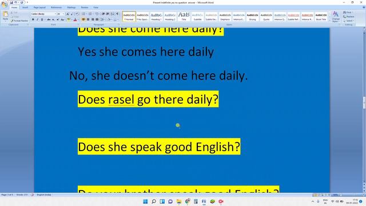Click the Replace button
Screen dimensions: 366x206
[349, 17]
